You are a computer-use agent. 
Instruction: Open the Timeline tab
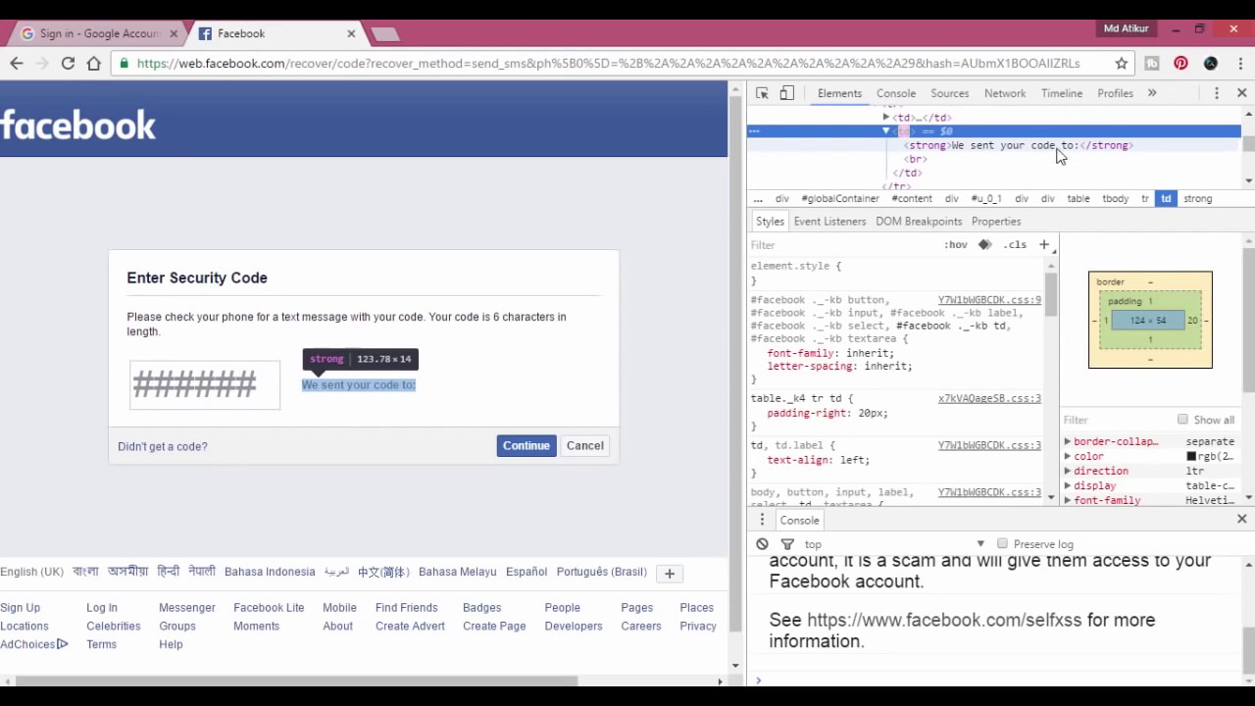(1062, 93)
